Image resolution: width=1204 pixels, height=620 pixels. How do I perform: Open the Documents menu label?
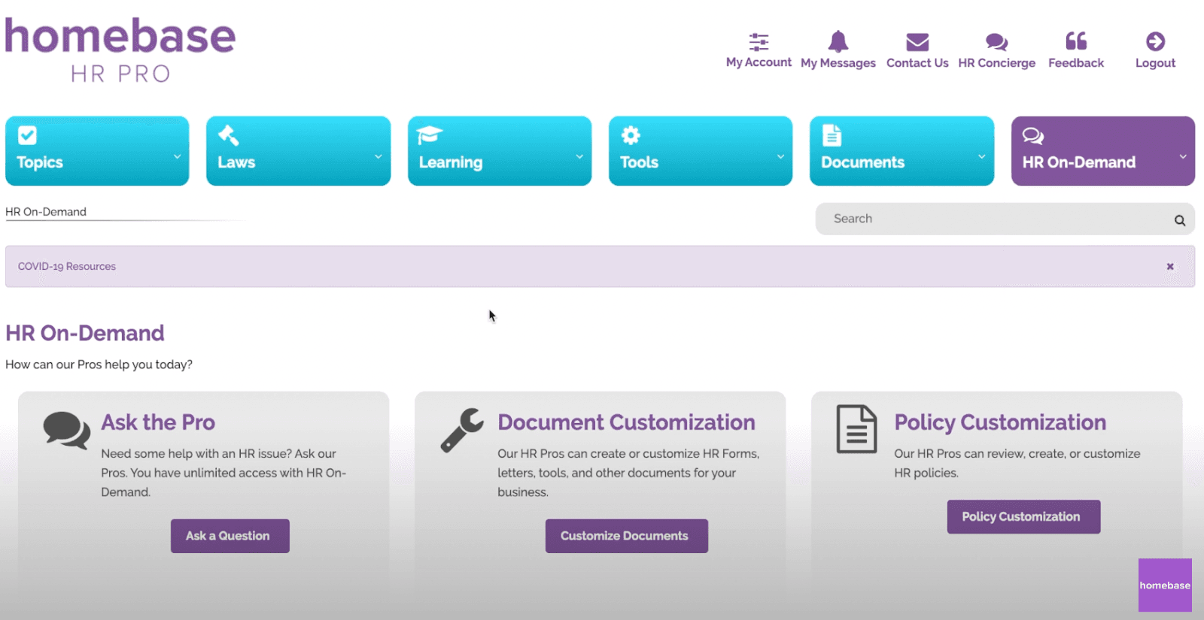coord(862,162)
